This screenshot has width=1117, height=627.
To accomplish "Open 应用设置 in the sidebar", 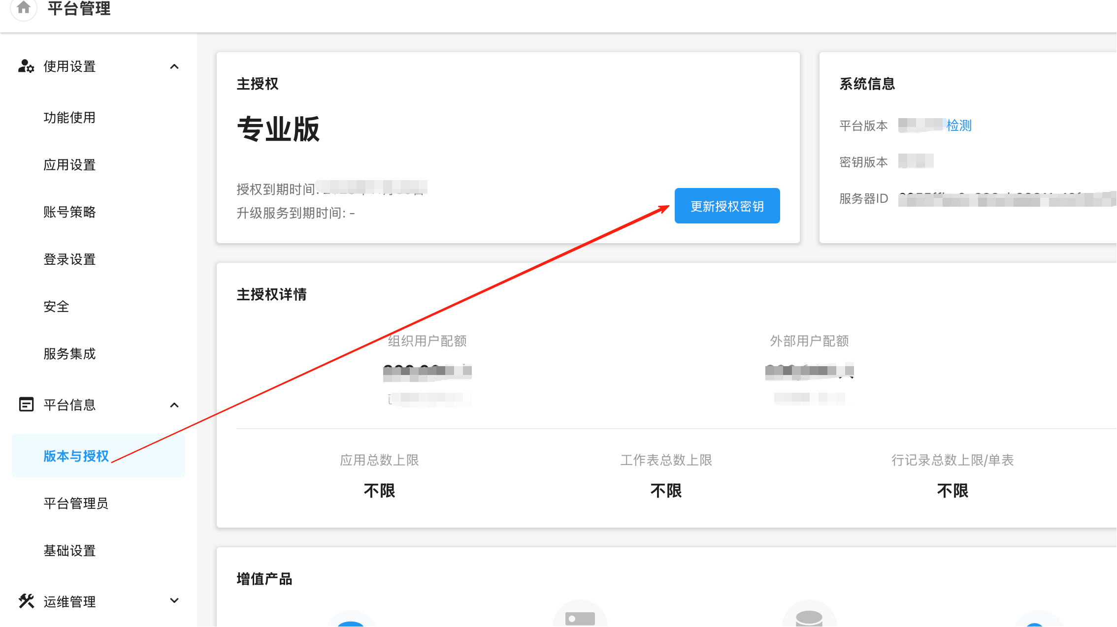I will (69, 165).
